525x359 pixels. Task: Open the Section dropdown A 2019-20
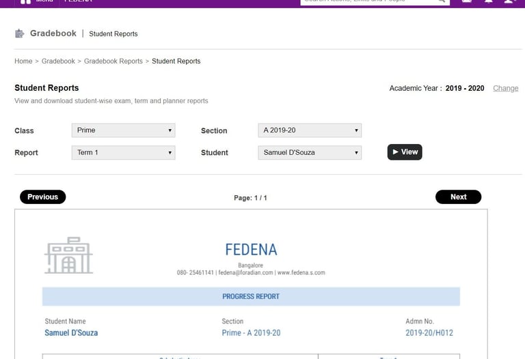pyautogui.click(x=310, y=130)
